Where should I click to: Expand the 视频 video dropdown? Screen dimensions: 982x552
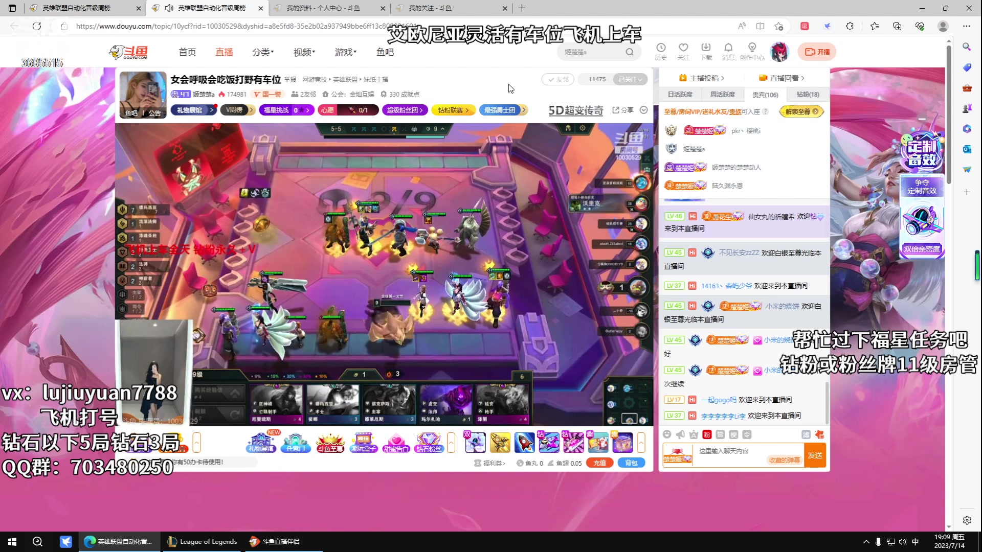pos(304,52)
